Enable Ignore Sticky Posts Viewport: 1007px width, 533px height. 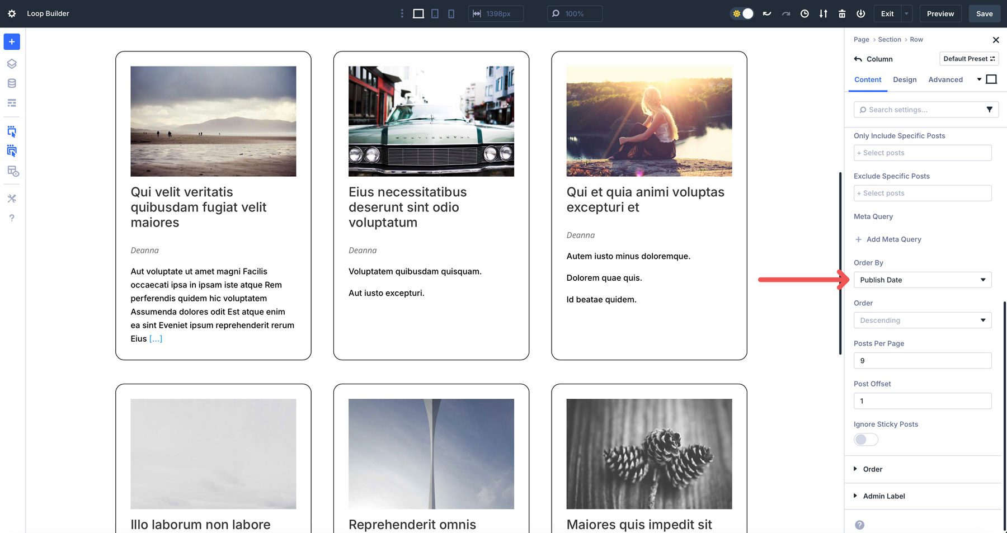pos(865,440)
